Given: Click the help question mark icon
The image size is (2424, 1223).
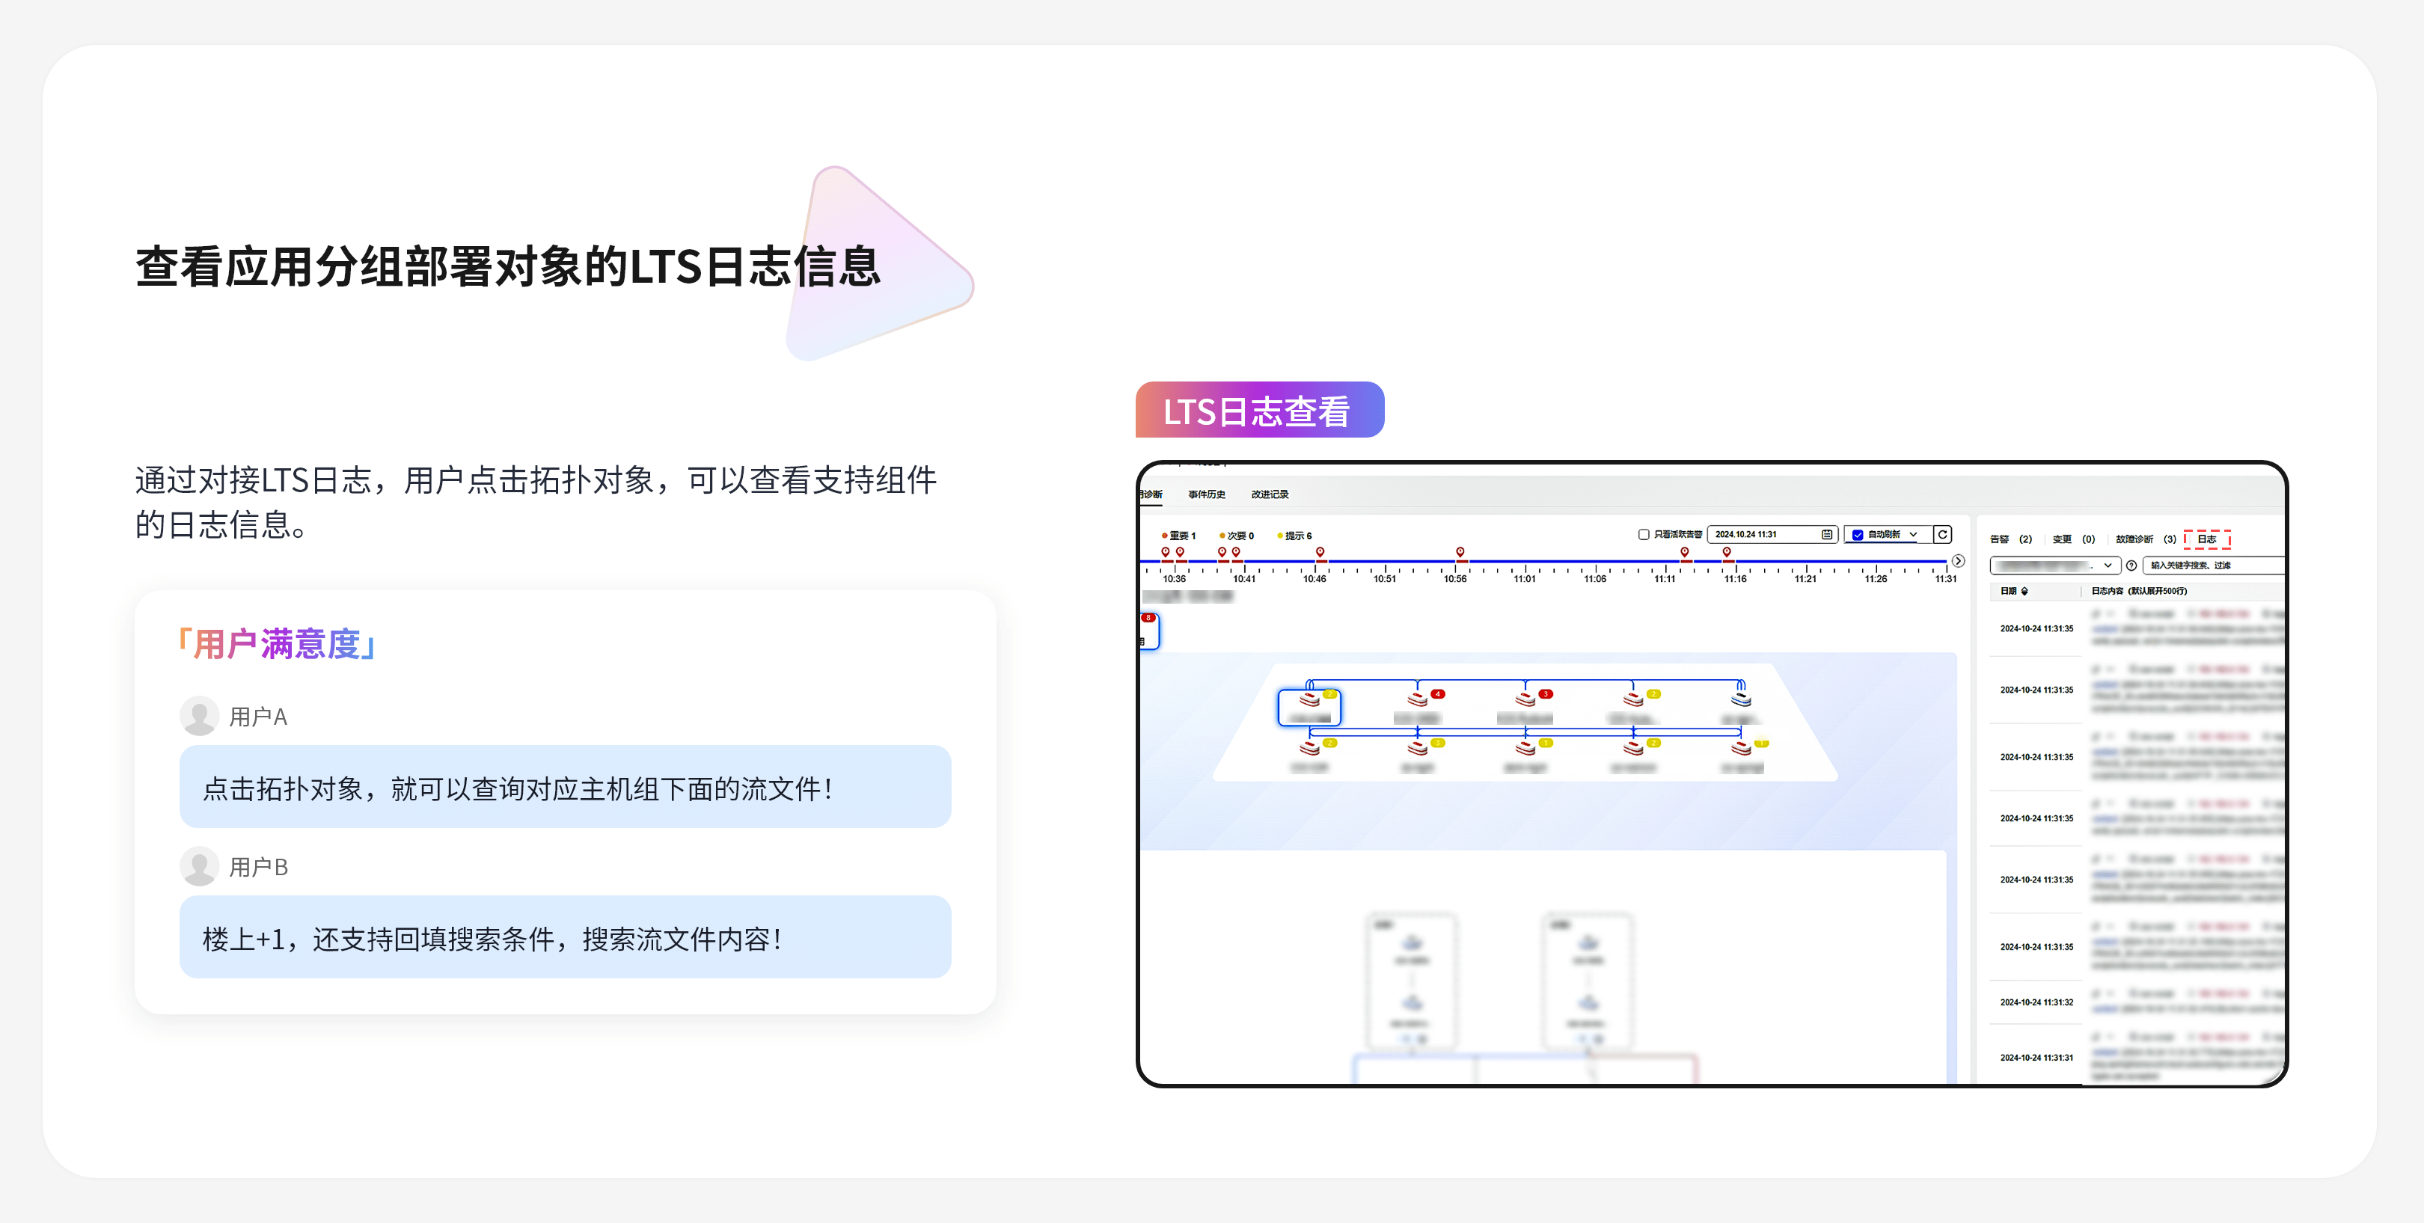Looking at the screenshot, I should (2131, 565).
